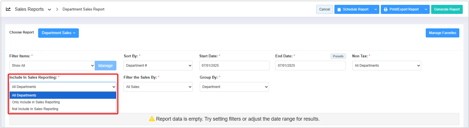Click the Sales Reports chart icon
Screen dimensions: 469x128
point(8,9)
